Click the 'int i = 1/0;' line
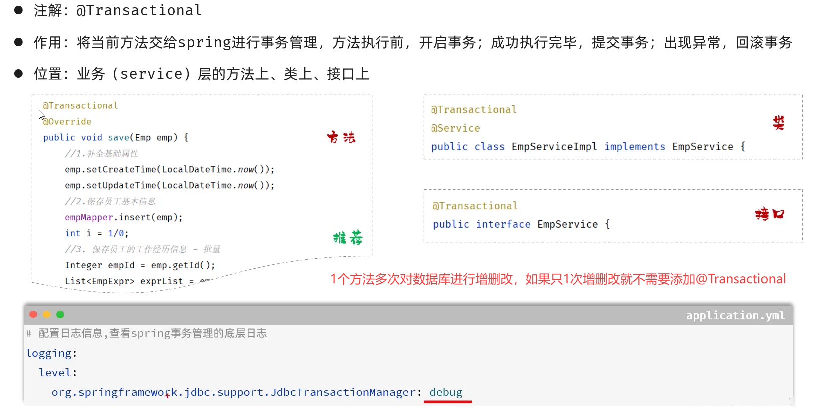 click(97, 233)
